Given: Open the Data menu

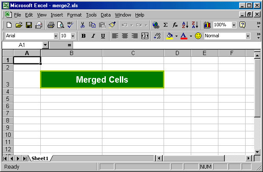Looking at the screenshot, I should pyautogui.click(x=105, y=15).
